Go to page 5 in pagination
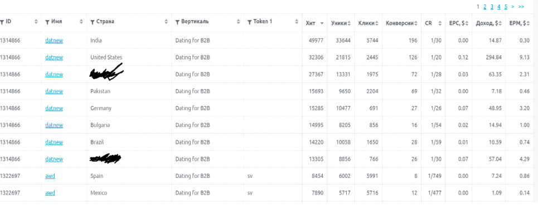The image size is (538, 214). (506, 7)
